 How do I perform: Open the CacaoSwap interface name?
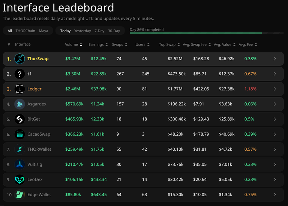click(x=39, y=134)
